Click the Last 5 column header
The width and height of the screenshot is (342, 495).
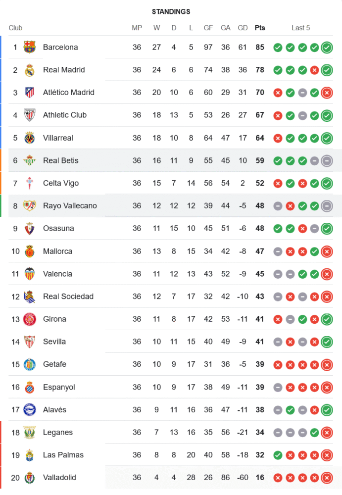coord(301,28)
